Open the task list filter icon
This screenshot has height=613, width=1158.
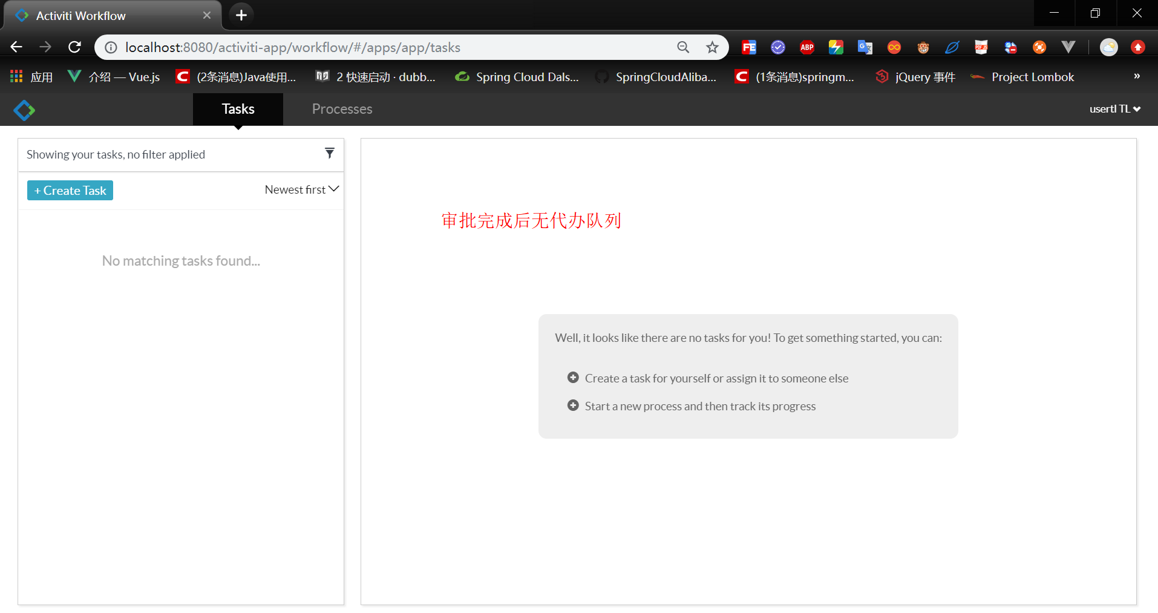tap(330, 153)
